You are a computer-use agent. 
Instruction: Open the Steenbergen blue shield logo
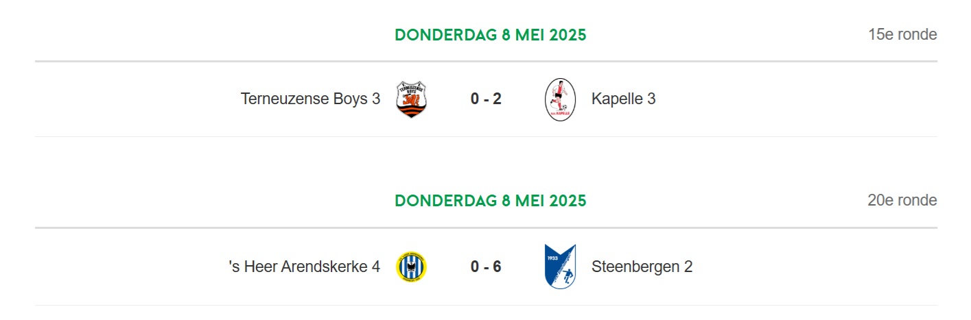pyautogui.click(x=560, y=267)
